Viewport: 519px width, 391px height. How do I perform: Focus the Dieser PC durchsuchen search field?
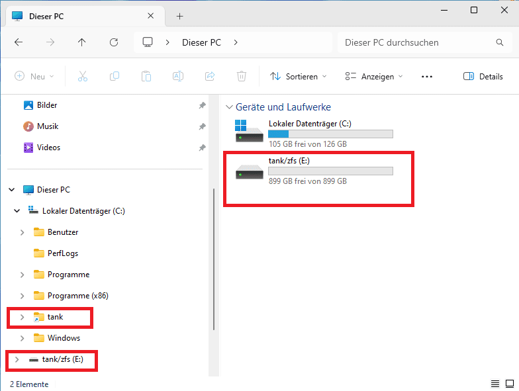tap(425, 42)
